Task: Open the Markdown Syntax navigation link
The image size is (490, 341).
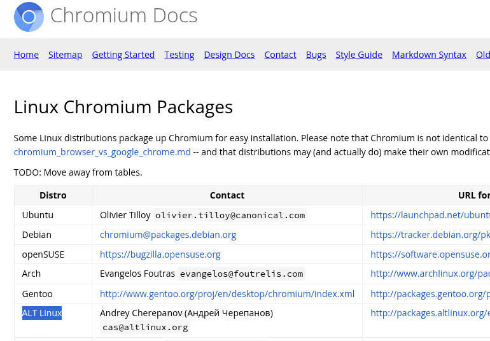Action: [x=429, y=55]
